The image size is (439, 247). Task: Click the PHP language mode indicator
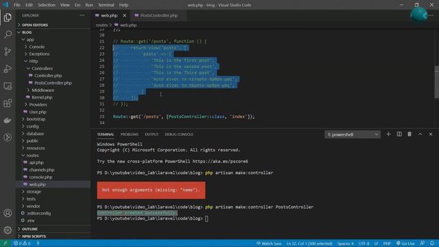387,244
